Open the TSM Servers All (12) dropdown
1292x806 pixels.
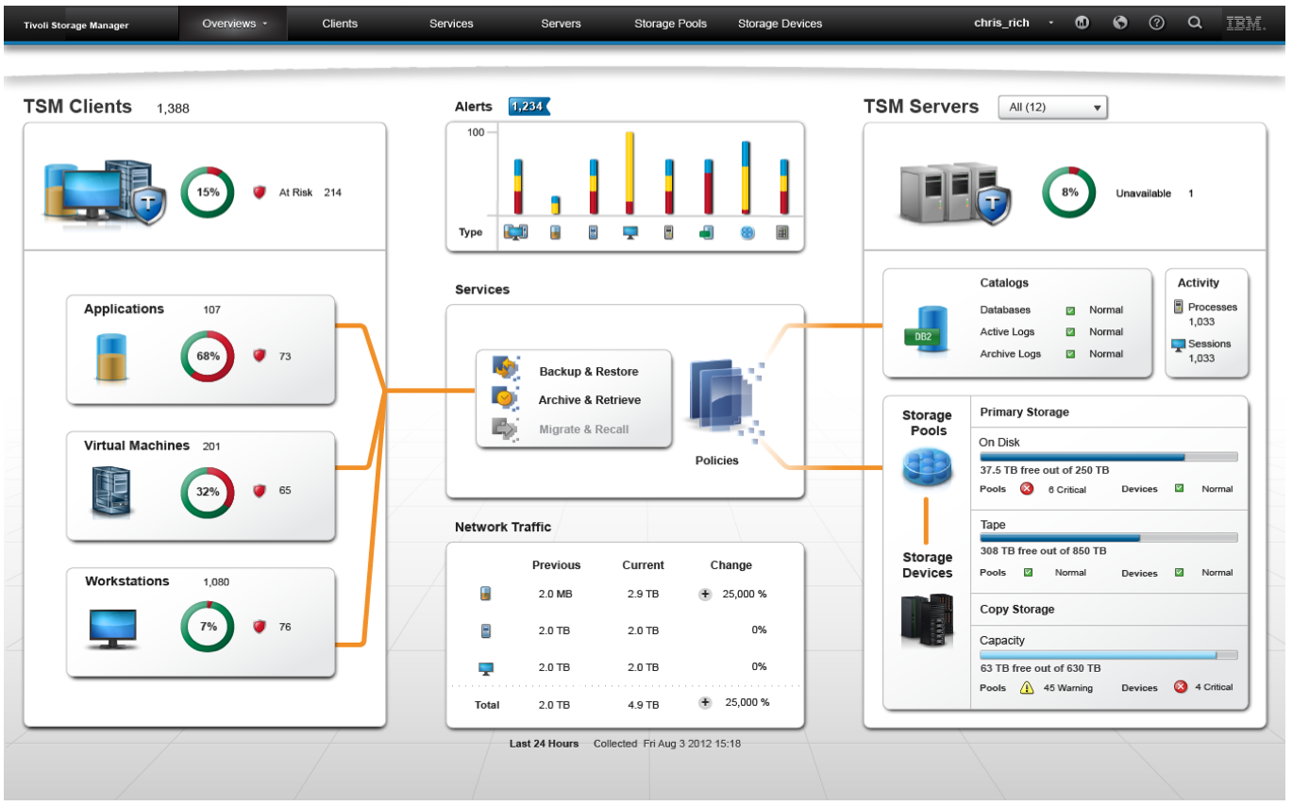coord(1053,108)
